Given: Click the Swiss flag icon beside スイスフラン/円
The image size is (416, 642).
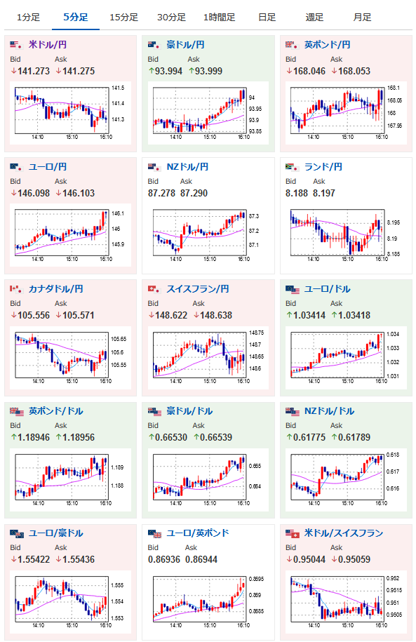Looking at the screenshot, I should coord(154,288).
